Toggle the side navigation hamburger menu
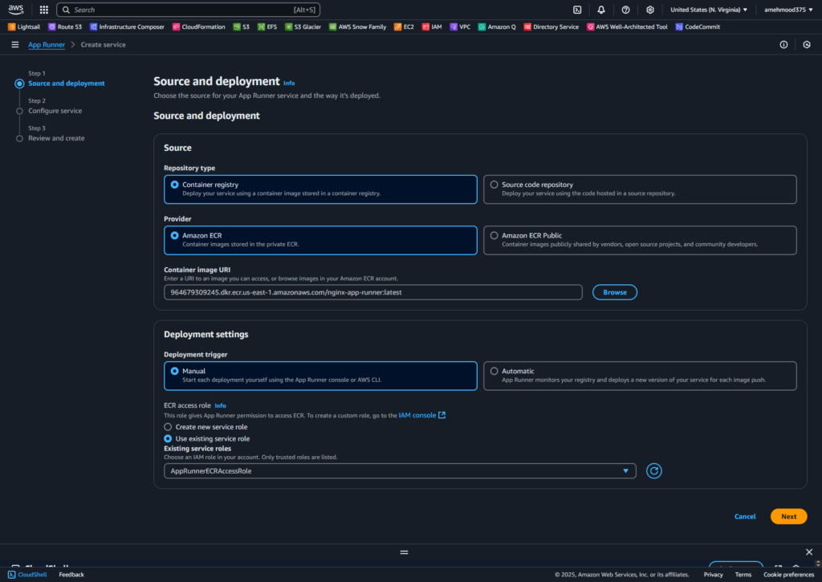 15,45
